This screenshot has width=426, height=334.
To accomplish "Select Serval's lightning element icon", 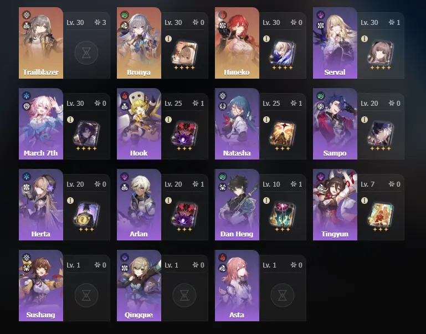I will (x=321, y=14).
